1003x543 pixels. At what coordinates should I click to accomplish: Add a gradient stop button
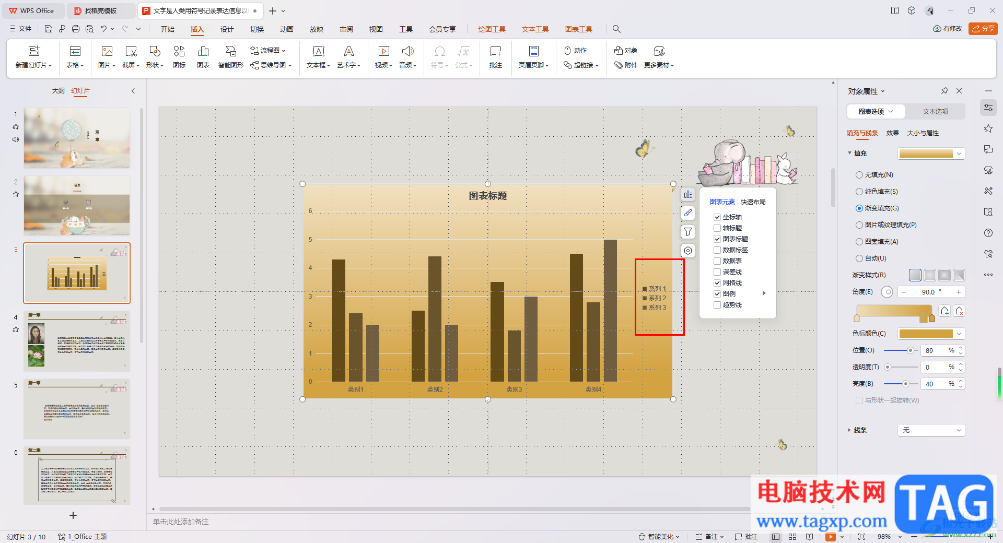click(944, 311)
